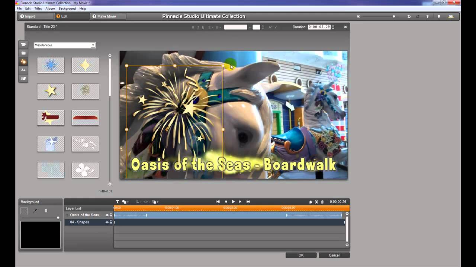This screenshot has height=267, width=476.
Task: Click OK to accept title
Action: point(301,255)
